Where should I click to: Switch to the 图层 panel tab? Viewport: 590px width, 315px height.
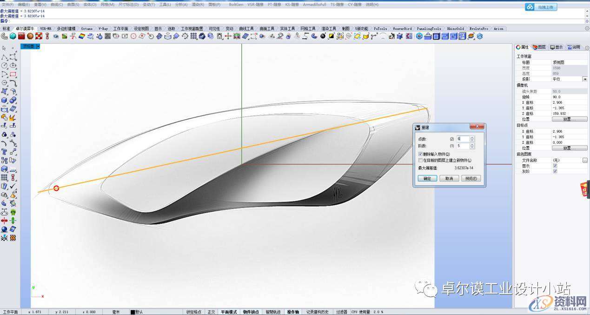pyautogui.click(x=539, y=47)
